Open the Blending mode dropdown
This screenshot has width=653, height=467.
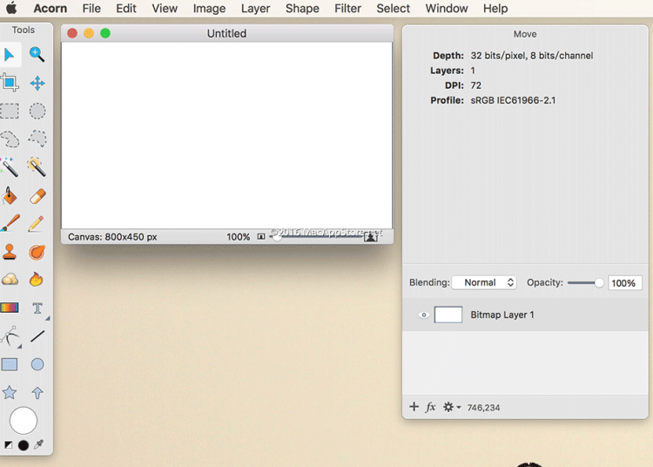pyautogui.click(x=484, y=283)
